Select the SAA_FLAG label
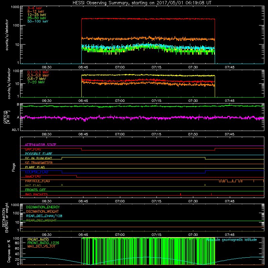 33,176
